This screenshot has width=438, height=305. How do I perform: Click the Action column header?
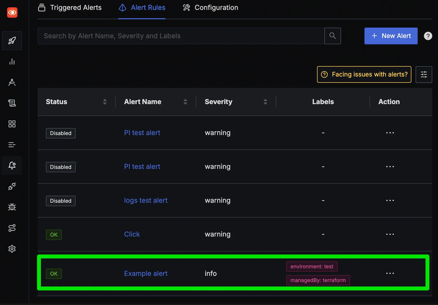tap(389, 102)
